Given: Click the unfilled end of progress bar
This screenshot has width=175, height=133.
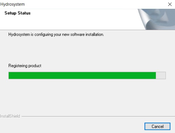Looking at the screenshot, I should 161,76.
